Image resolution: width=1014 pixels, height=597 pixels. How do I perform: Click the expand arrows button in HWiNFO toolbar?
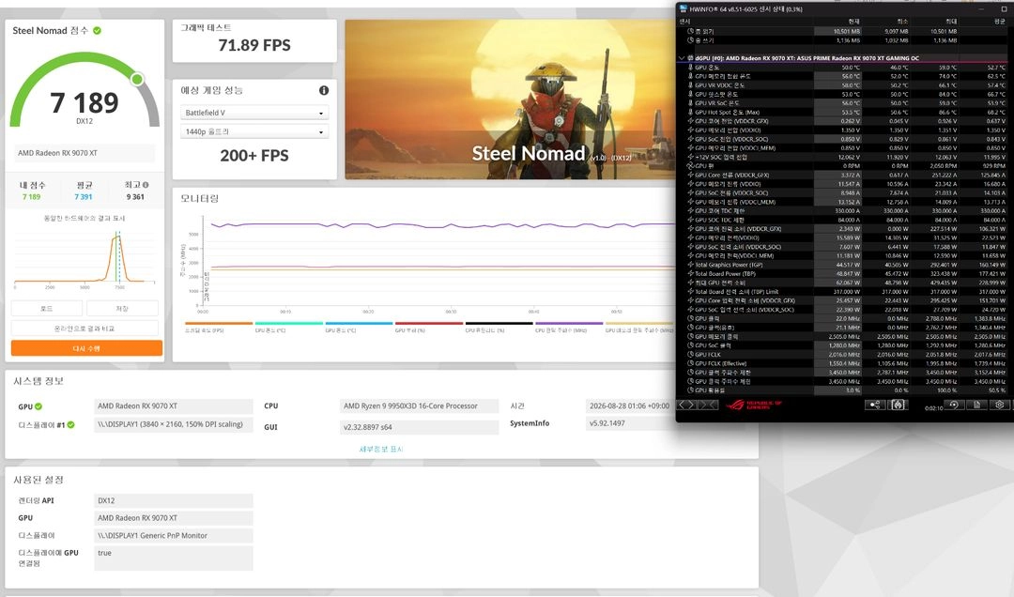click(686, 405)
